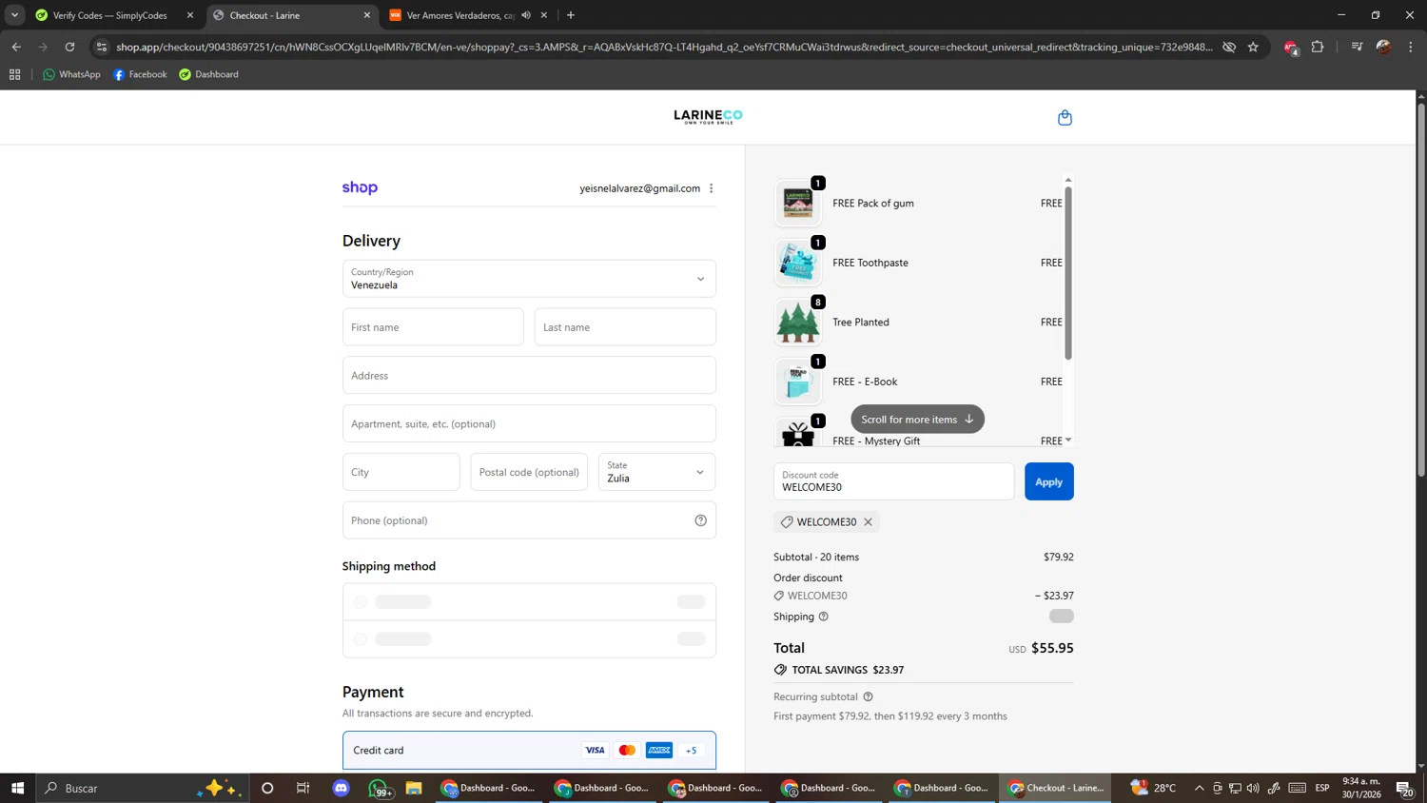Click the Visa card icon

pos(595,751)
